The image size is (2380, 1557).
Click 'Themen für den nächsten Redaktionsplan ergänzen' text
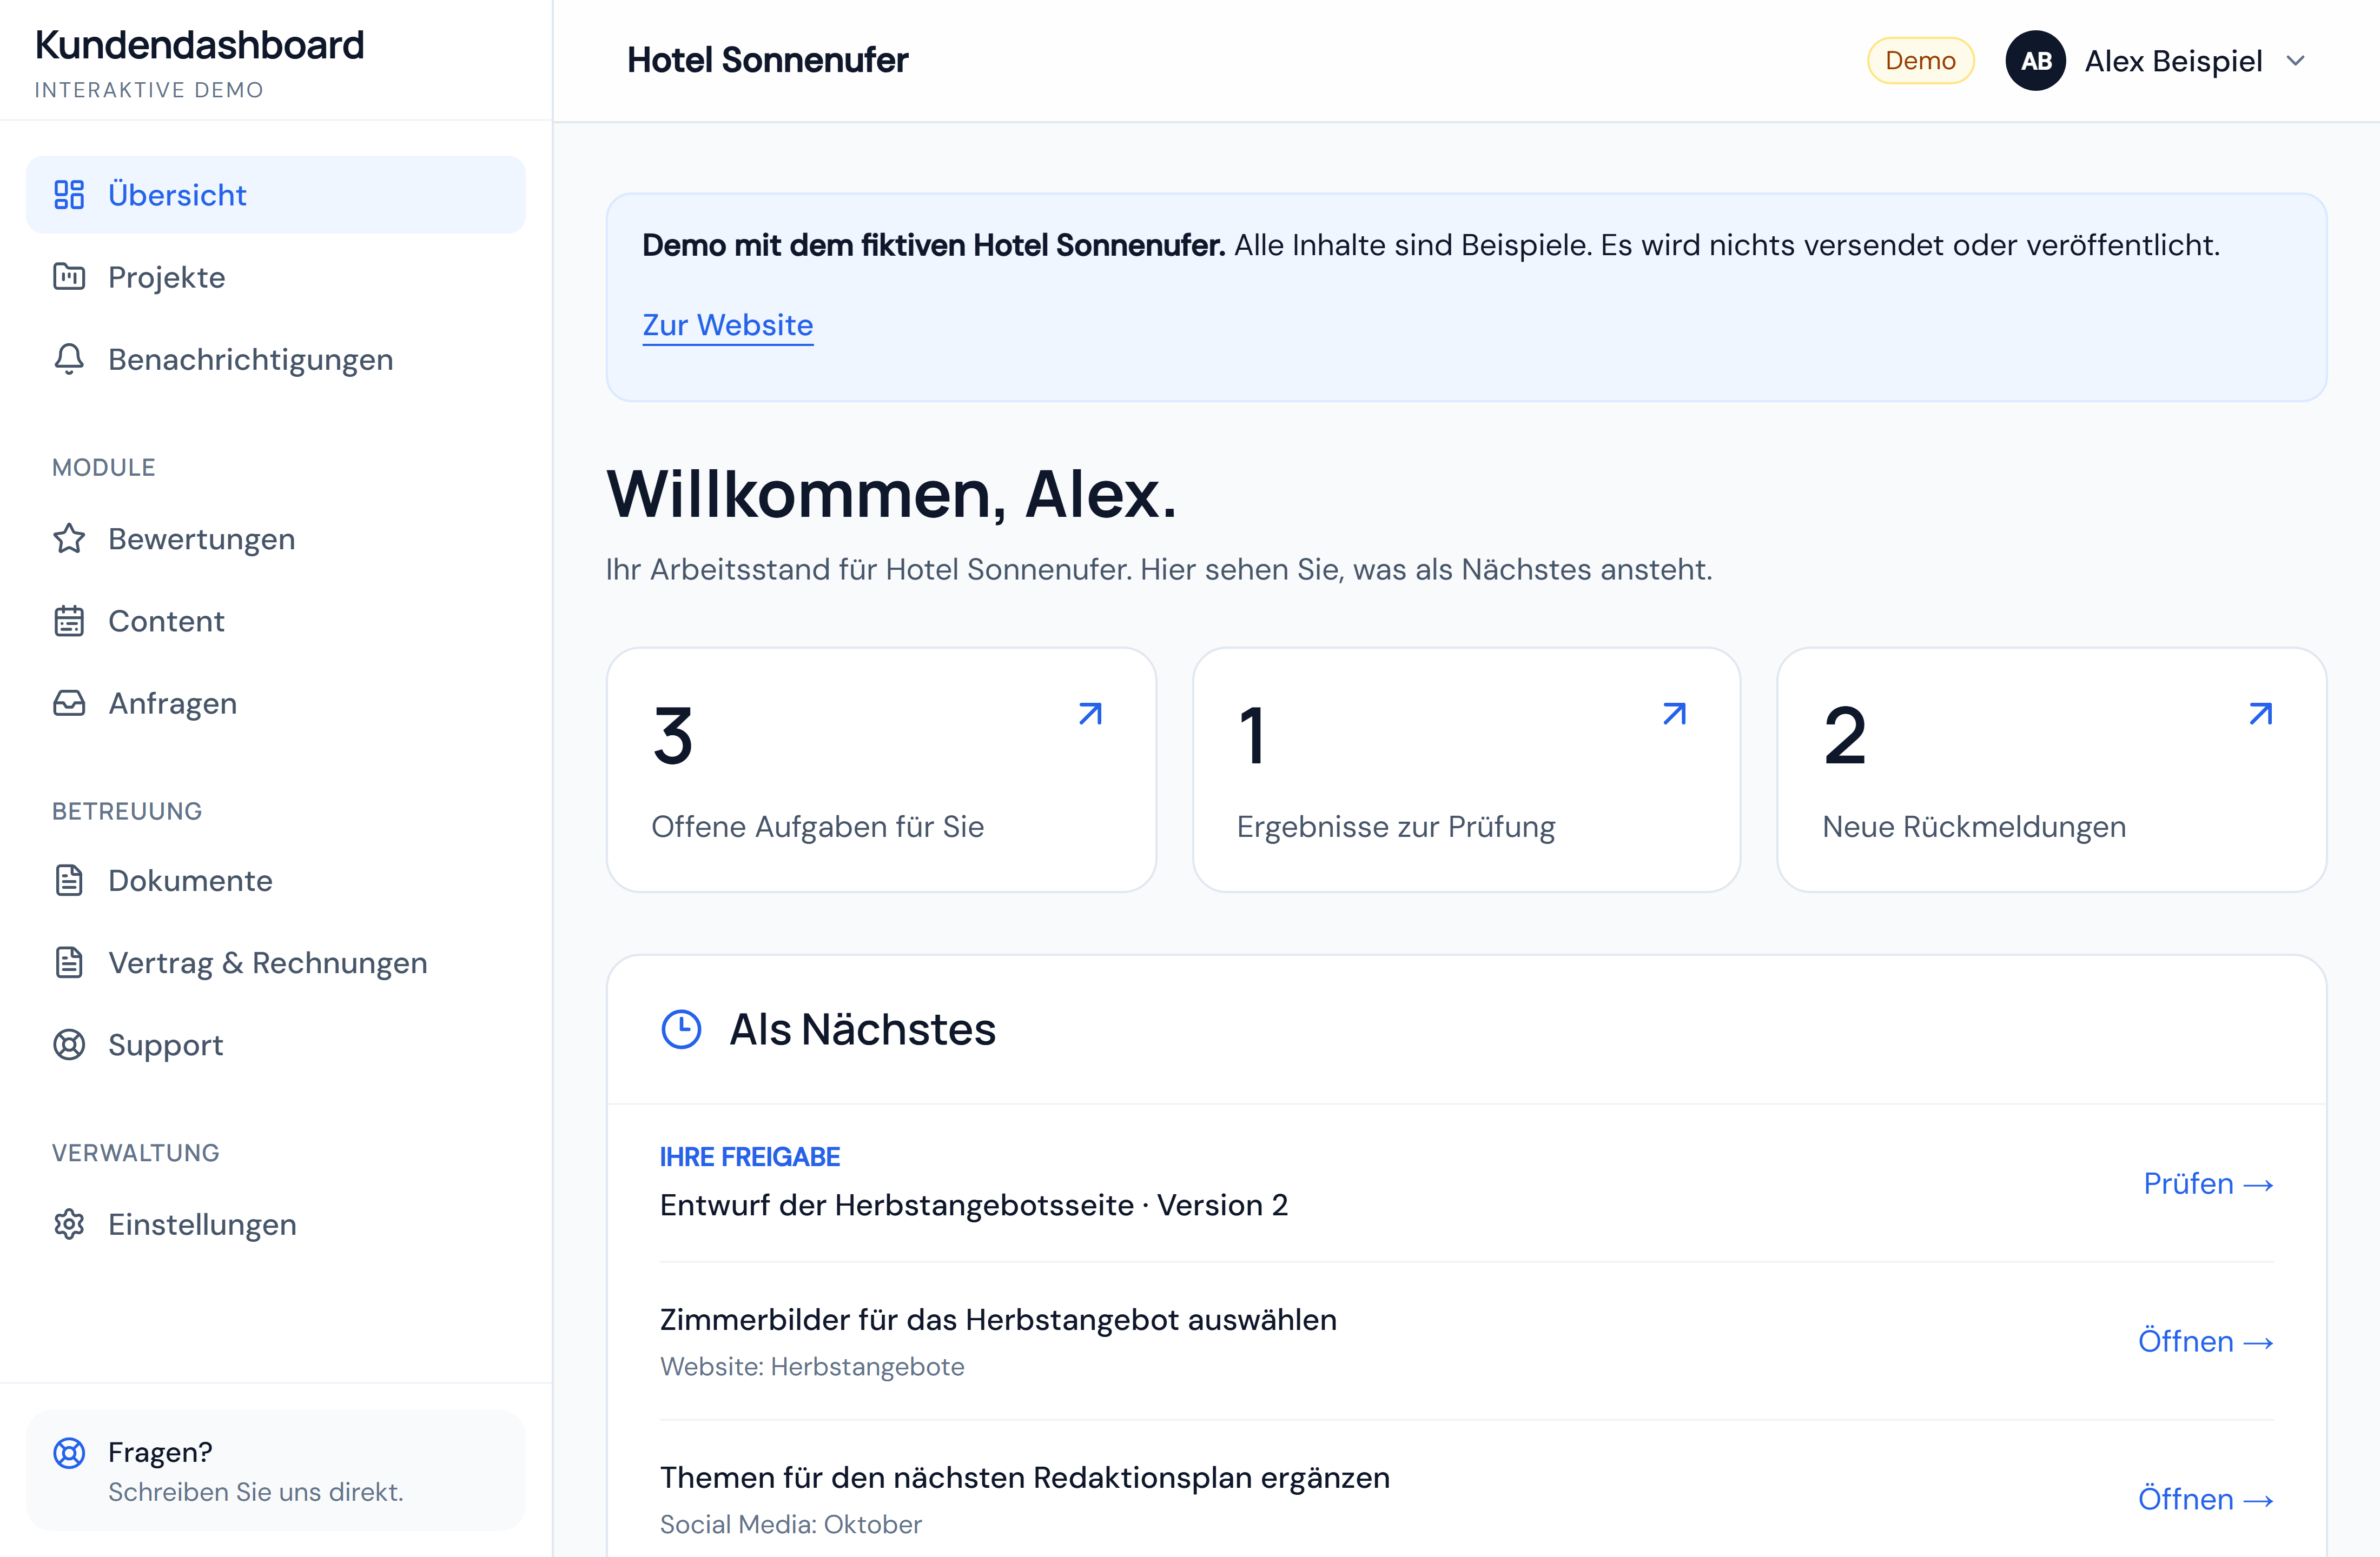coord(1025,1478)
